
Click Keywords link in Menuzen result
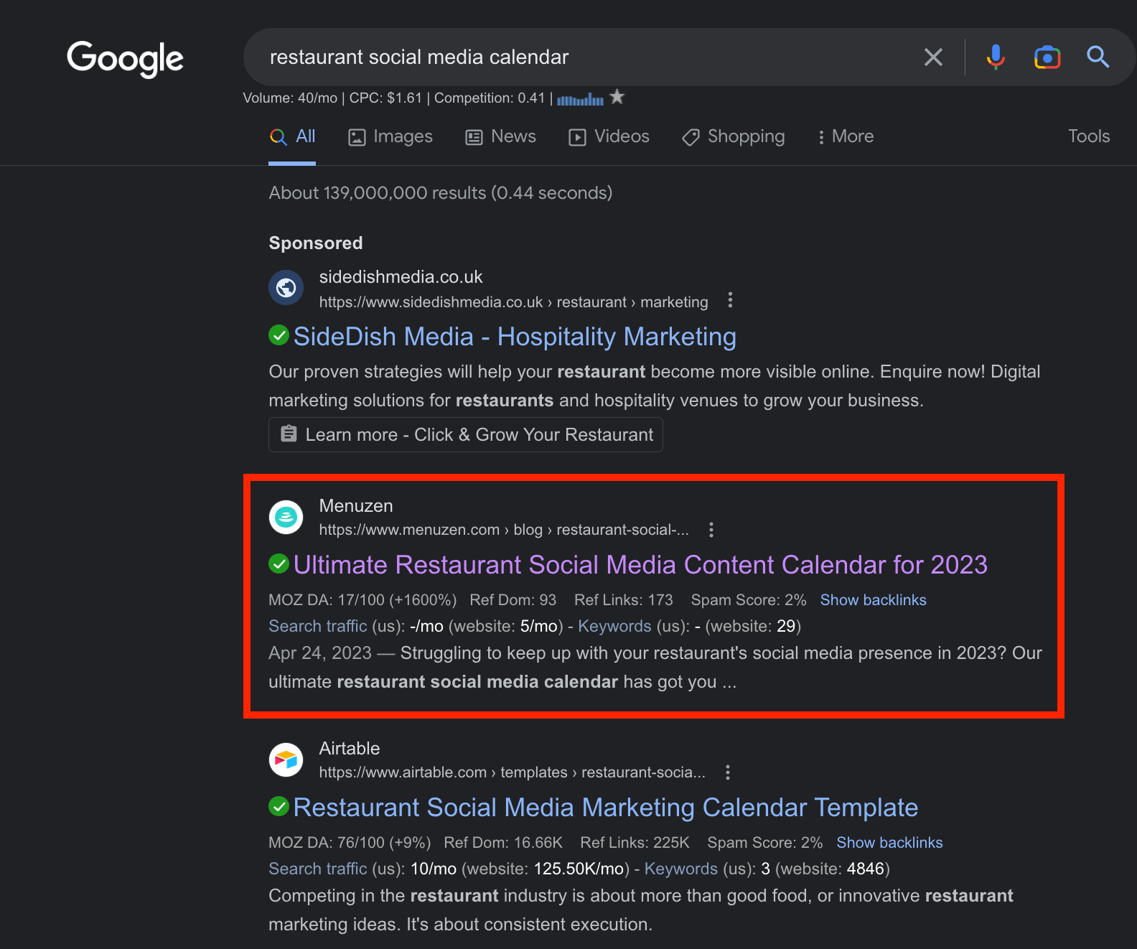[614, 626]
